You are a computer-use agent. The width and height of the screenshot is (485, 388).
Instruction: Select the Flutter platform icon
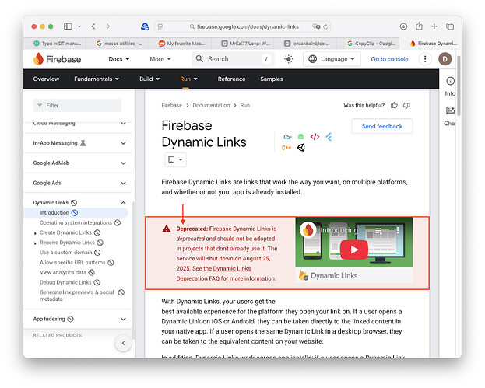click(x=329, y=137)
